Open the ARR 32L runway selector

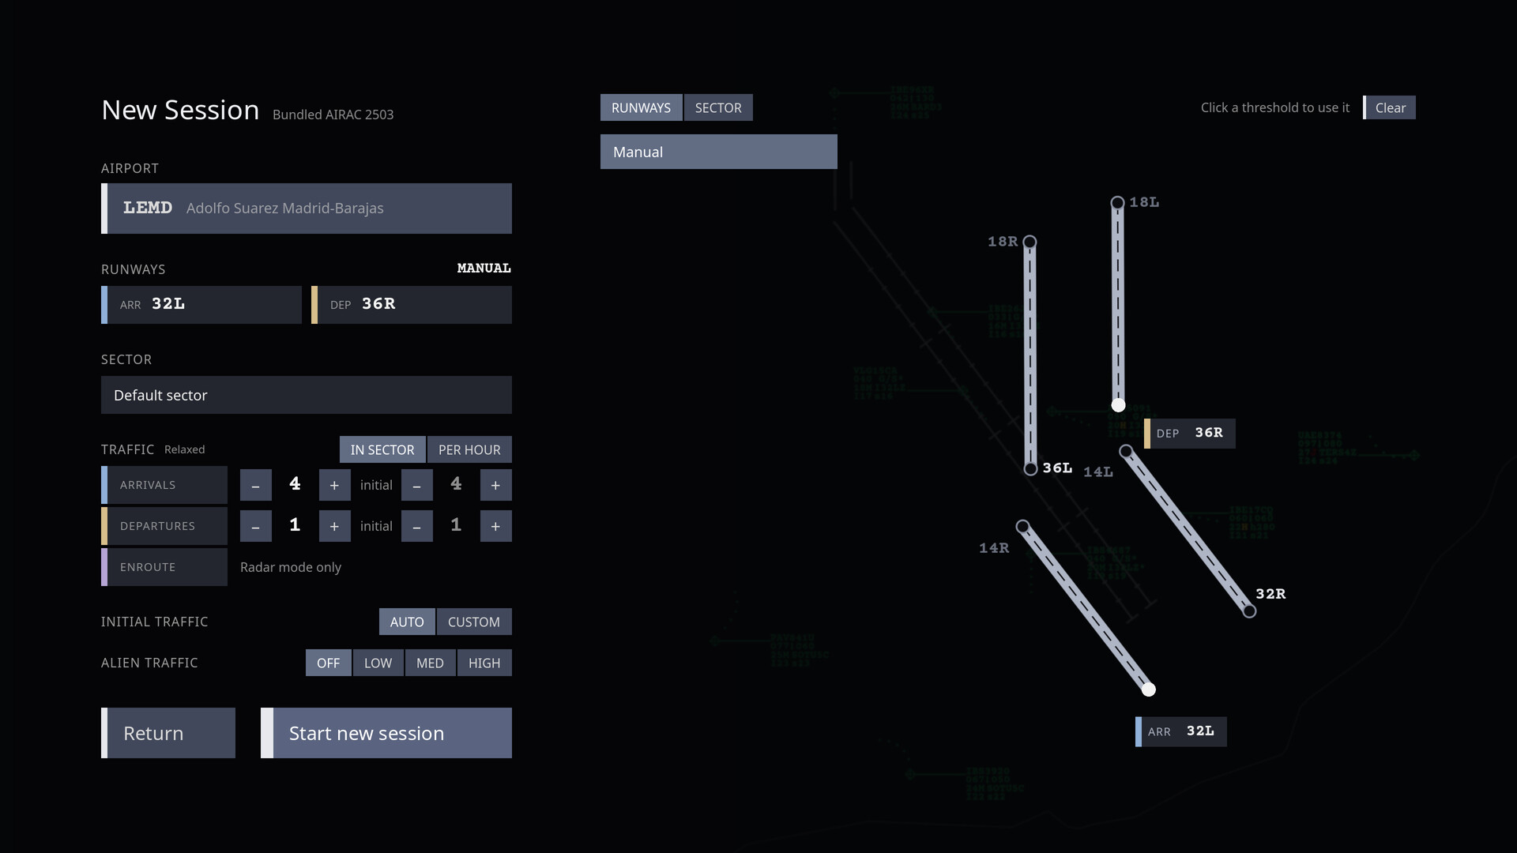(x=201, y=305)
